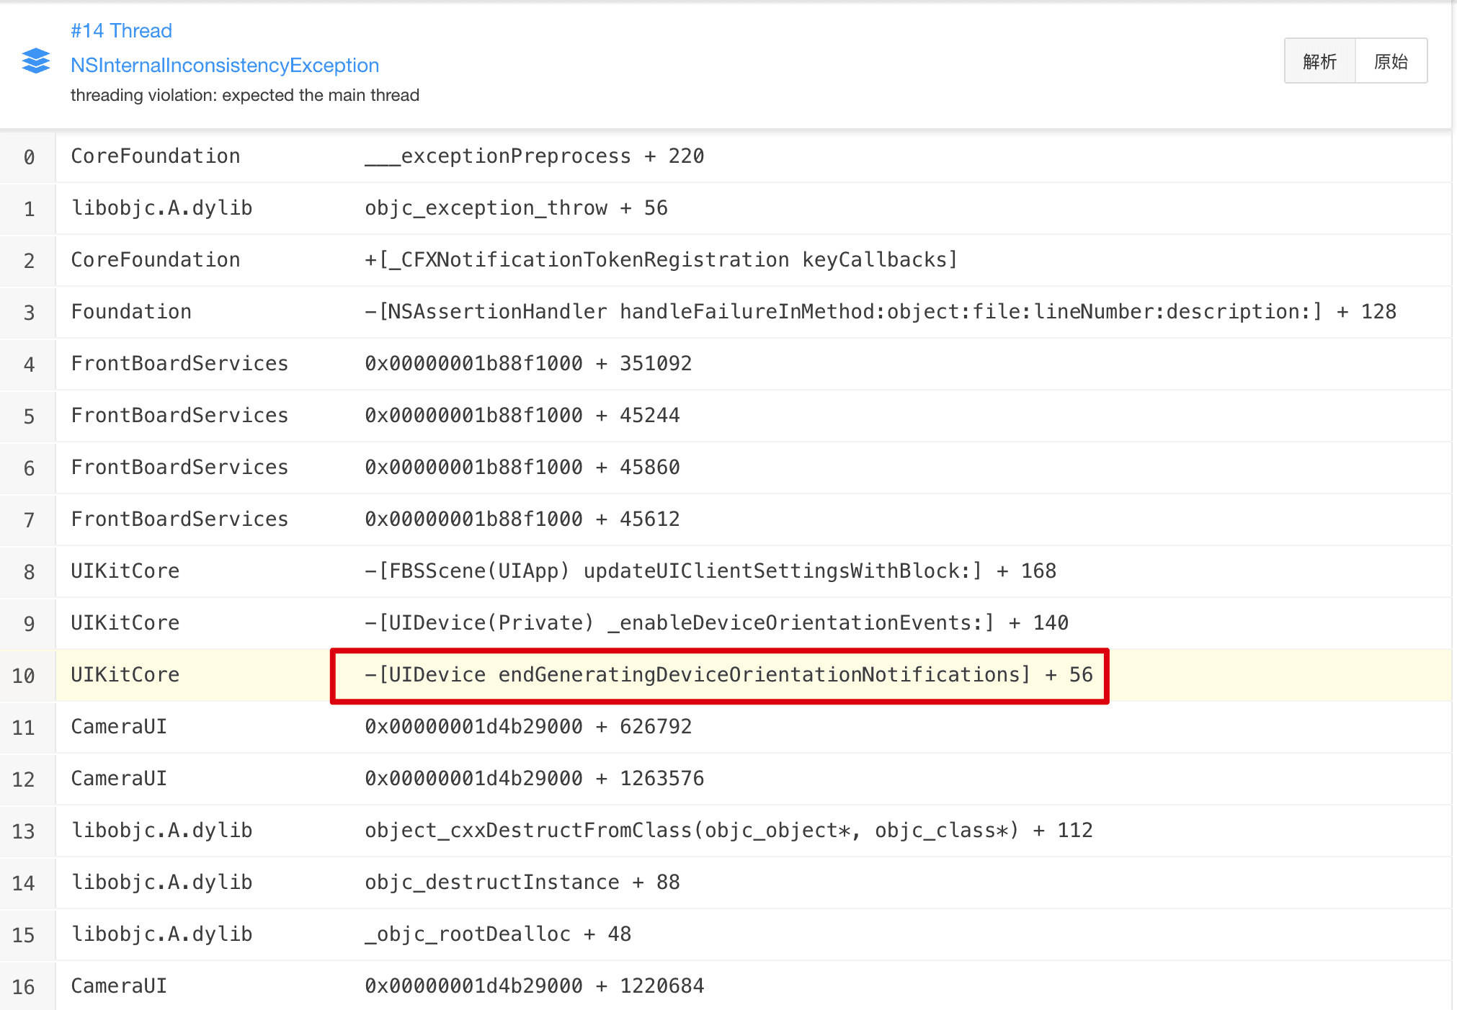Switch to the 原始 tab
Image resolution: width=1457 pixels, height=1010 pixels.
tap(1390, 61)
